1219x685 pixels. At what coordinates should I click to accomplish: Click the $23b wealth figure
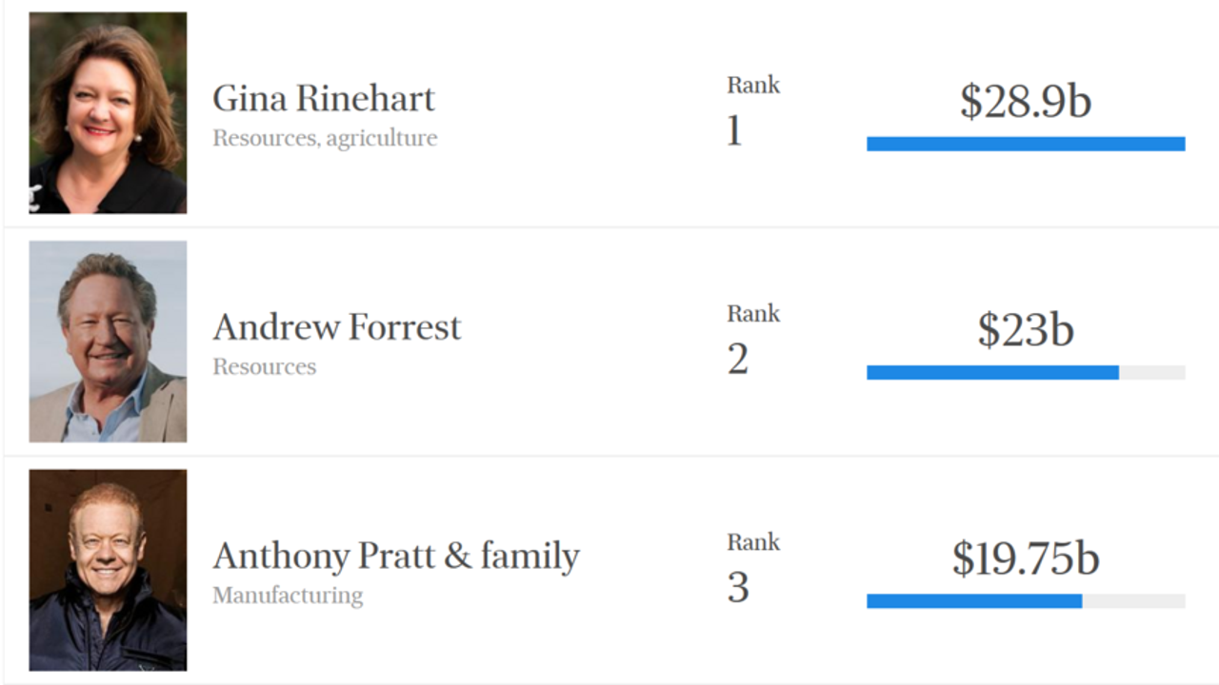click(1026, 329)
